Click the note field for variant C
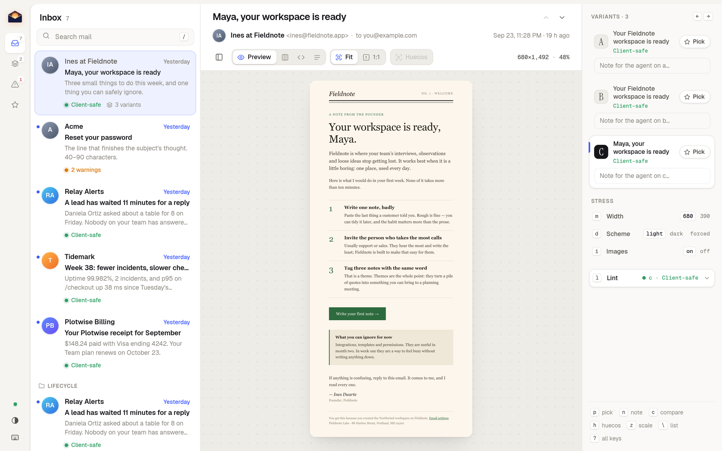Screen dimensions: 722x451 [652, 176]
